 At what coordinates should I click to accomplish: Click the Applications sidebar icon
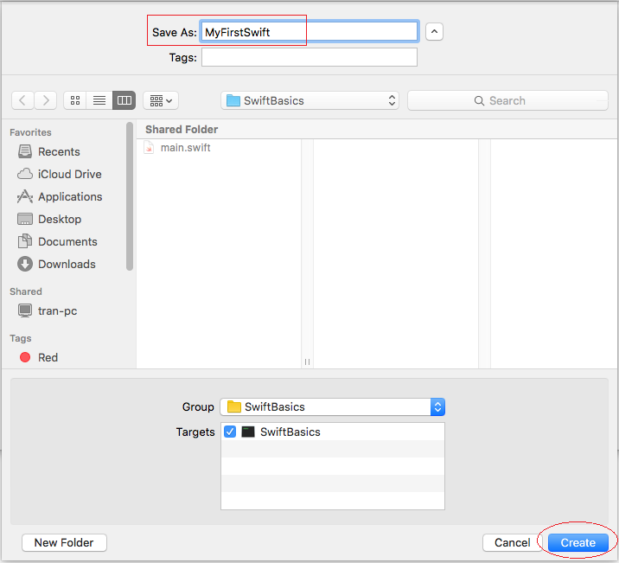click(25, 196)
